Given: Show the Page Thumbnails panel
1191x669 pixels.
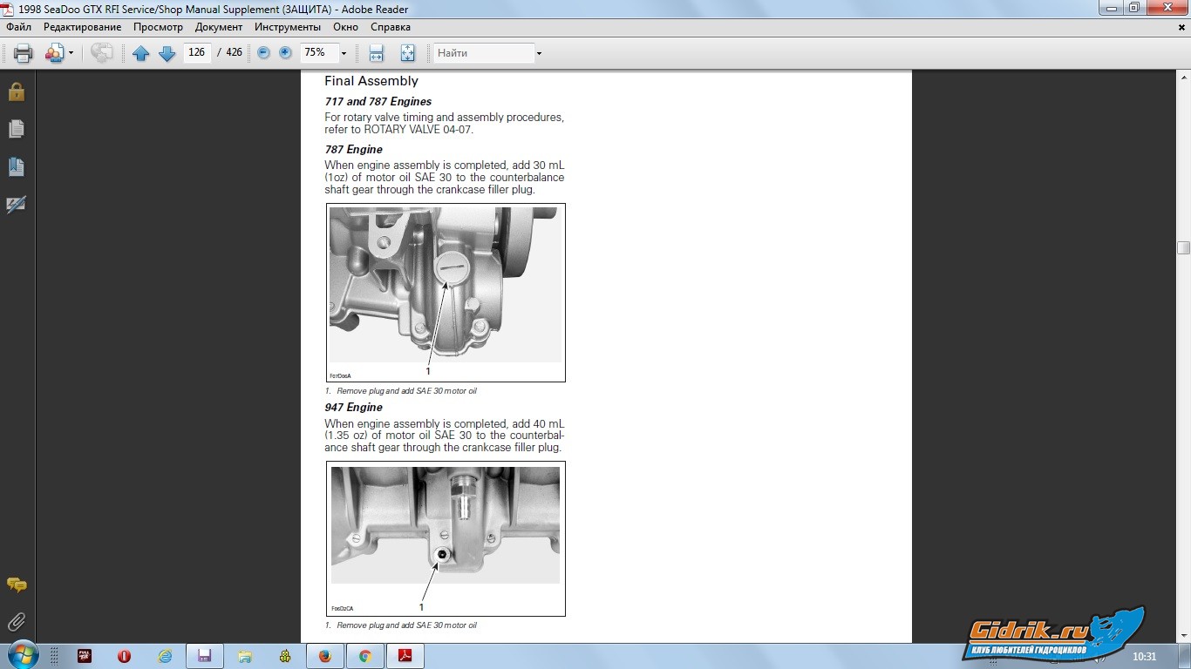Looking at the screenshot, I should click(17, 129).
